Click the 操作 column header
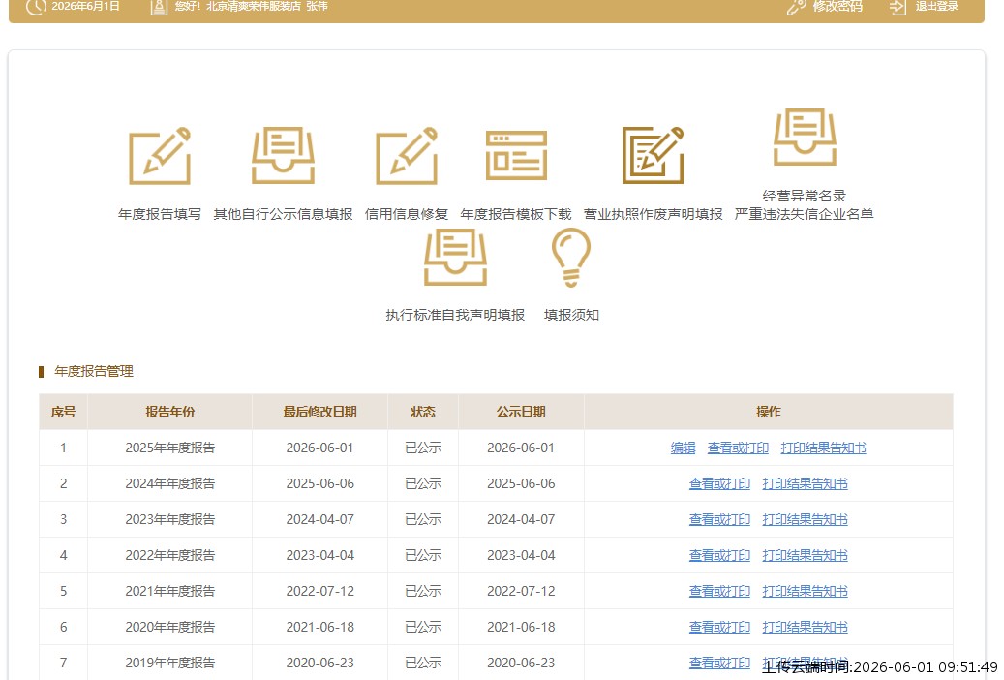This screenshot has height=680, width=1004. pyautogui.click(x=769, y=412)
